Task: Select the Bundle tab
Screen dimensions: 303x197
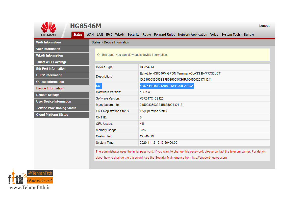Action: [x=249, y=35]
